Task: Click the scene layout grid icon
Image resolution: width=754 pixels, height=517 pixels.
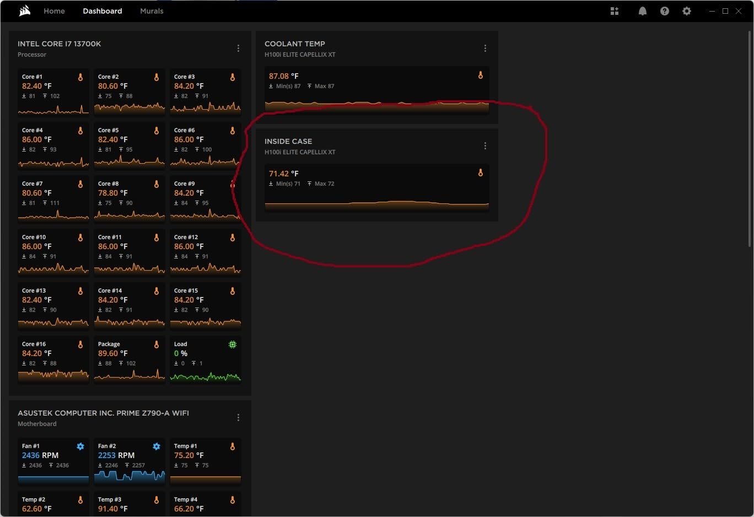Action: 614,11
